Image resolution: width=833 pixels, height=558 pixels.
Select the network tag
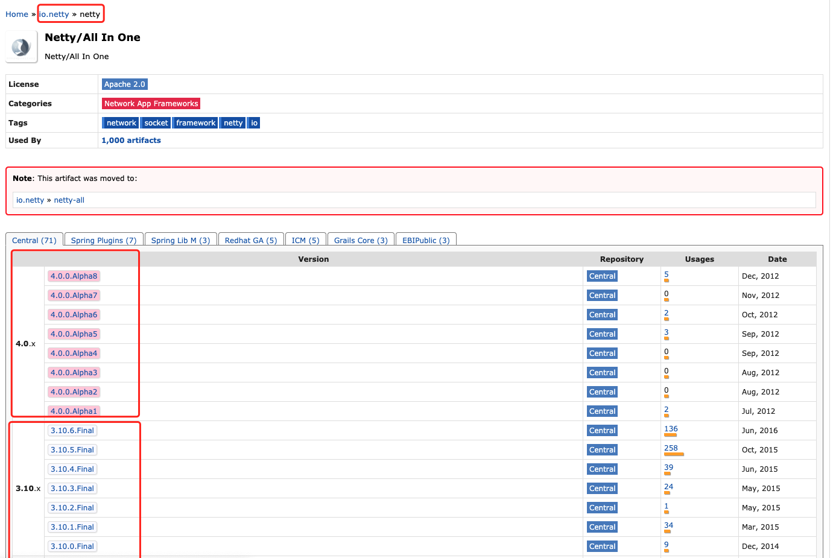pyautogui.click(x=121, y=123)
